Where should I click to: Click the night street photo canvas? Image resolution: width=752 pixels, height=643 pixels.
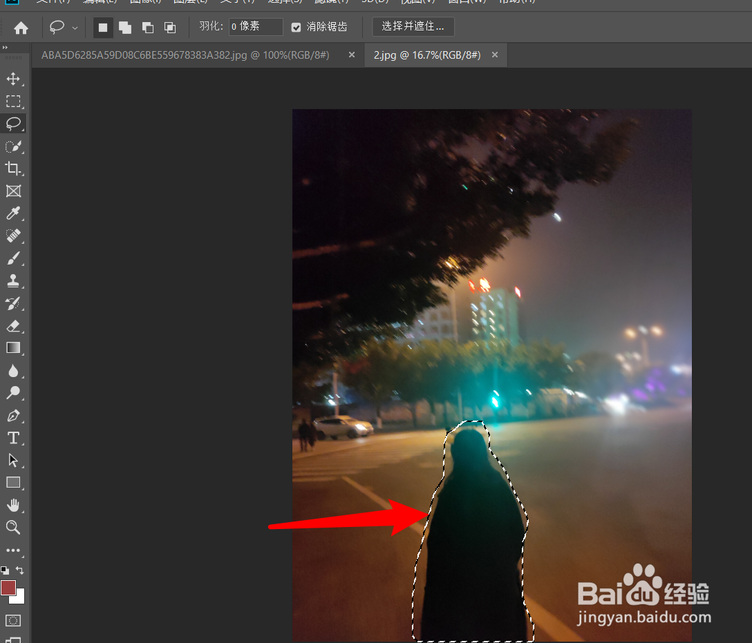click(492, 375)
